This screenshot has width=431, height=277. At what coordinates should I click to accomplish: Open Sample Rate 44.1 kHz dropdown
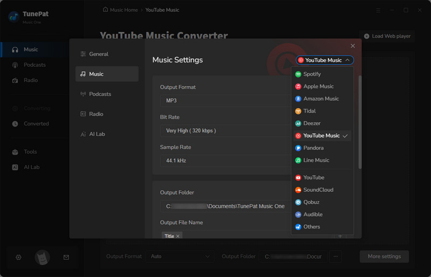pos(225,161)
